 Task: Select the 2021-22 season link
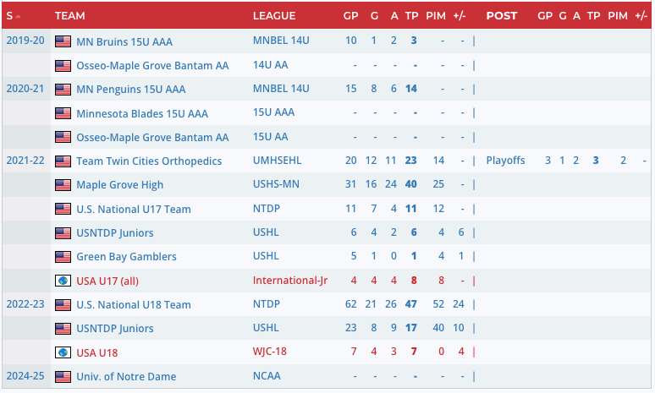coord(25,160)
